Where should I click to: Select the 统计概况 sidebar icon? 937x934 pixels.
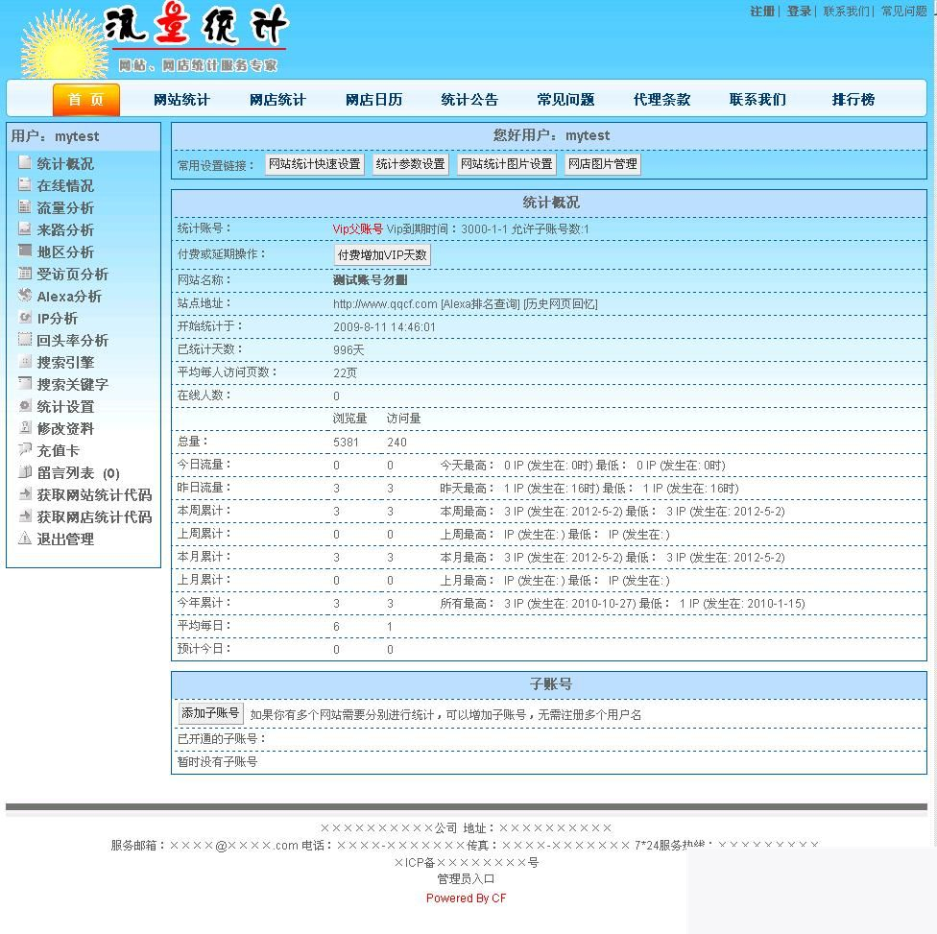26,163
